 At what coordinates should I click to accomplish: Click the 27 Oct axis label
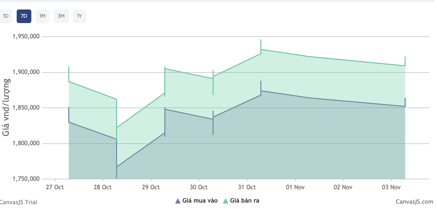(55, 187)
